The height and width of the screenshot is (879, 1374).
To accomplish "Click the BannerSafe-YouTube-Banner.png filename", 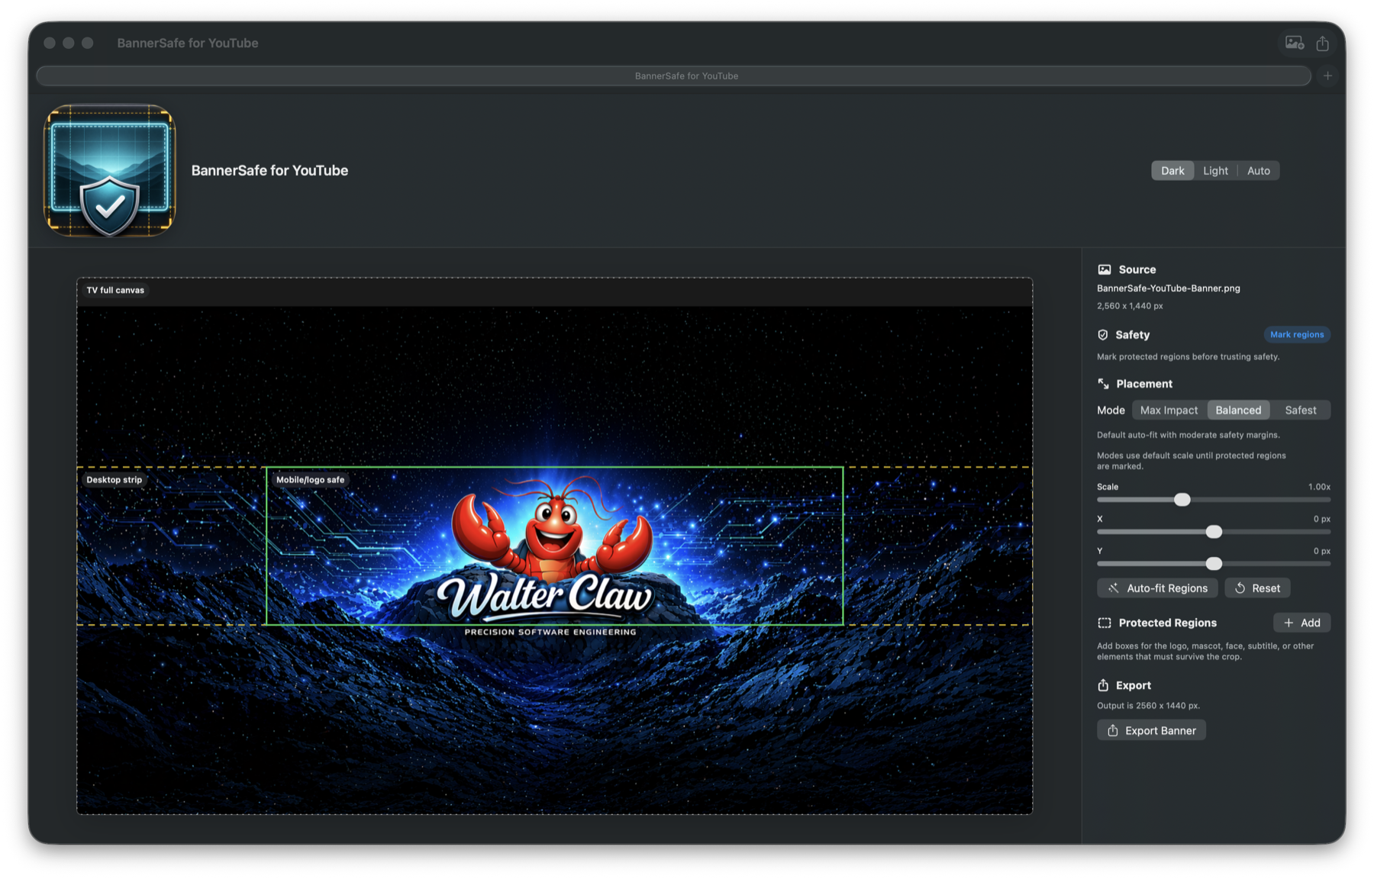I will (x=1168, y=288).
